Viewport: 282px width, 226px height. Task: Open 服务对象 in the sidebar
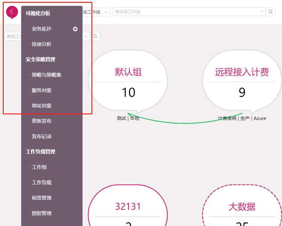point(42,90)
